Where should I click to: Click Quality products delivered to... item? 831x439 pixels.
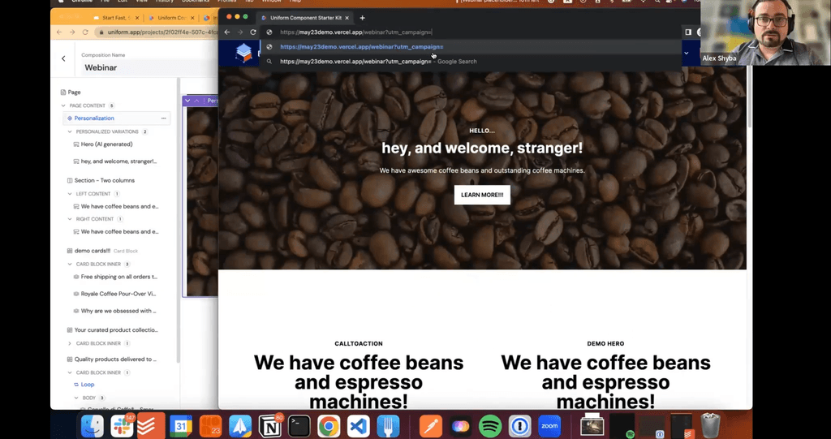click(x=115, y=359)
